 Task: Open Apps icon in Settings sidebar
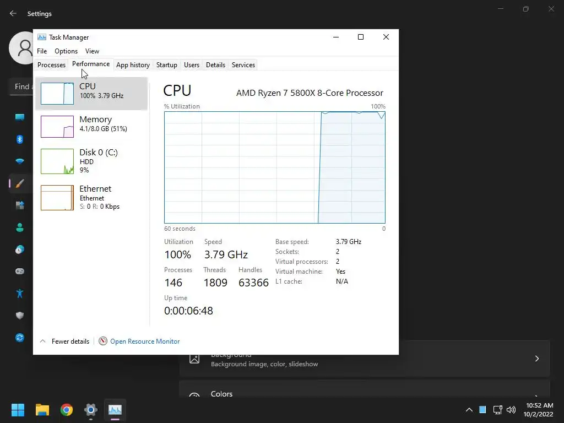pos(20,205)
